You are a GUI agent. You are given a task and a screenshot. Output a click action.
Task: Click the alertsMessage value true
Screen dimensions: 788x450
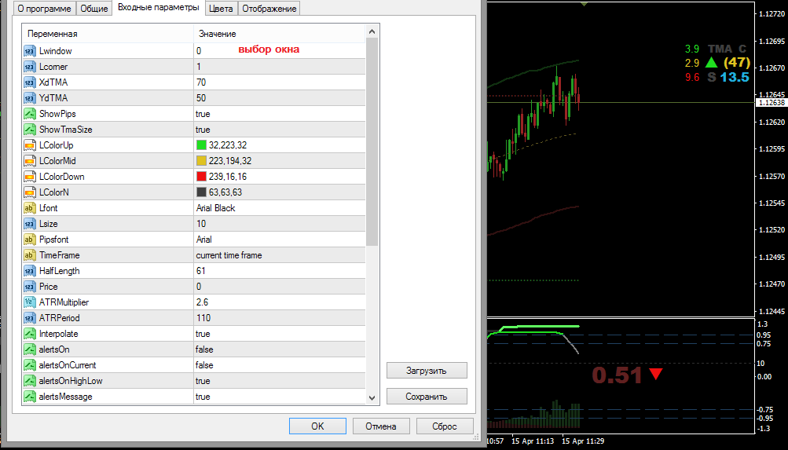[x=203, y=397]
